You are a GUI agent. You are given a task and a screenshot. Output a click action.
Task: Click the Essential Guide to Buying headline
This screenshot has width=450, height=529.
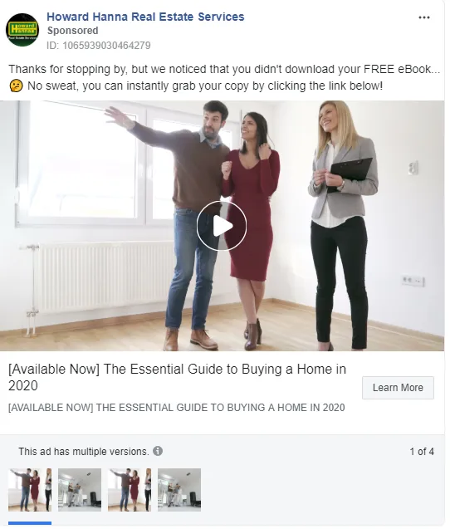[177, 377]
